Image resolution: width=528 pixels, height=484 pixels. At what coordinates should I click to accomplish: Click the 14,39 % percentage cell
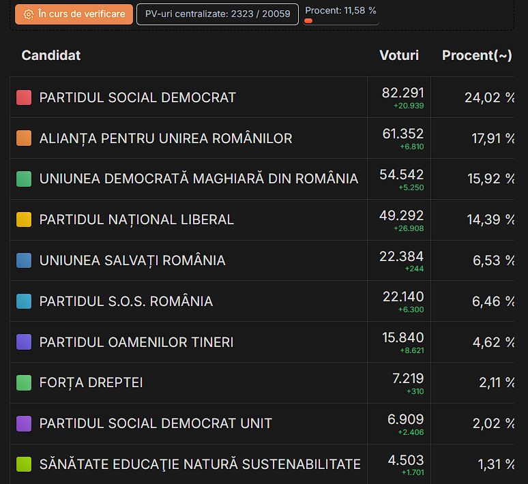490,220
